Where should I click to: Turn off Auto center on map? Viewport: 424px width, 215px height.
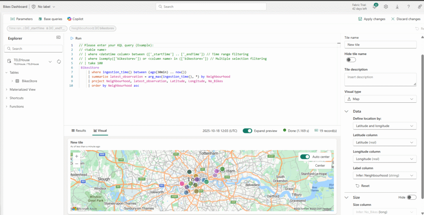[305, 157]
